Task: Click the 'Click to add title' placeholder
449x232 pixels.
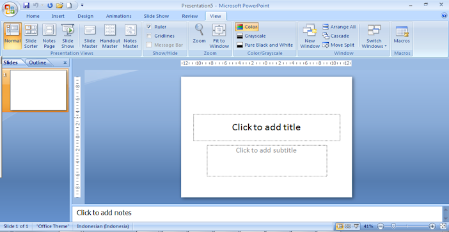Action: [267, 127]
